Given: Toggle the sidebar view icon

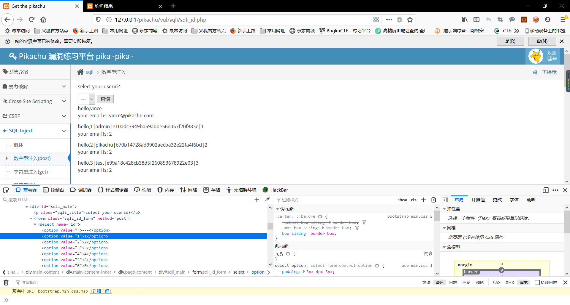Looking at the screenshot, I should click(x=476, y=20).
